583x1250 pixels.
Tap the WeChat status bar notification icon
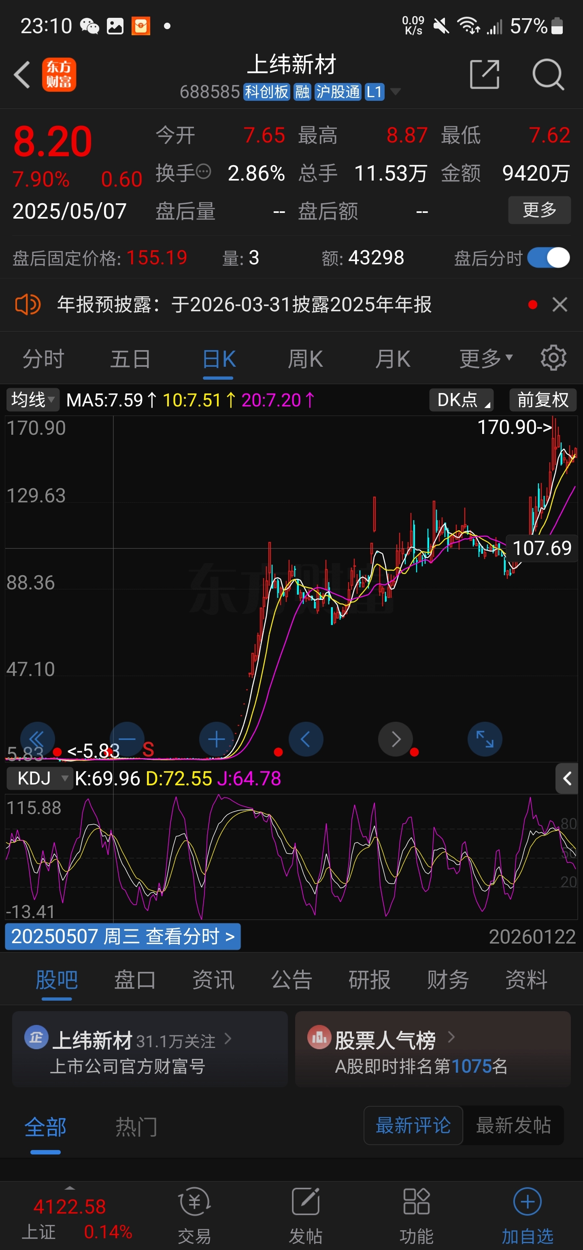(89, 26)
